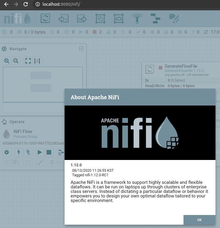This screenshot has width=220, height=228.
Task: Reload the browser page
Action: [26, 4]
